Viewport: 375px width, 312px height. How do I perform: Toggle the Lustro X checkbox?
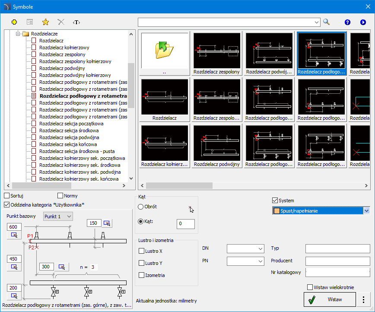141,251
